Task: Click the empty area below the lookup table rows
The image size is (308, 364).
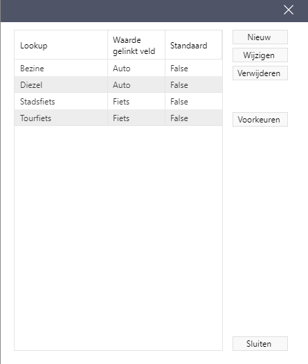Action: pyautogui.click(x=118, y=238)
